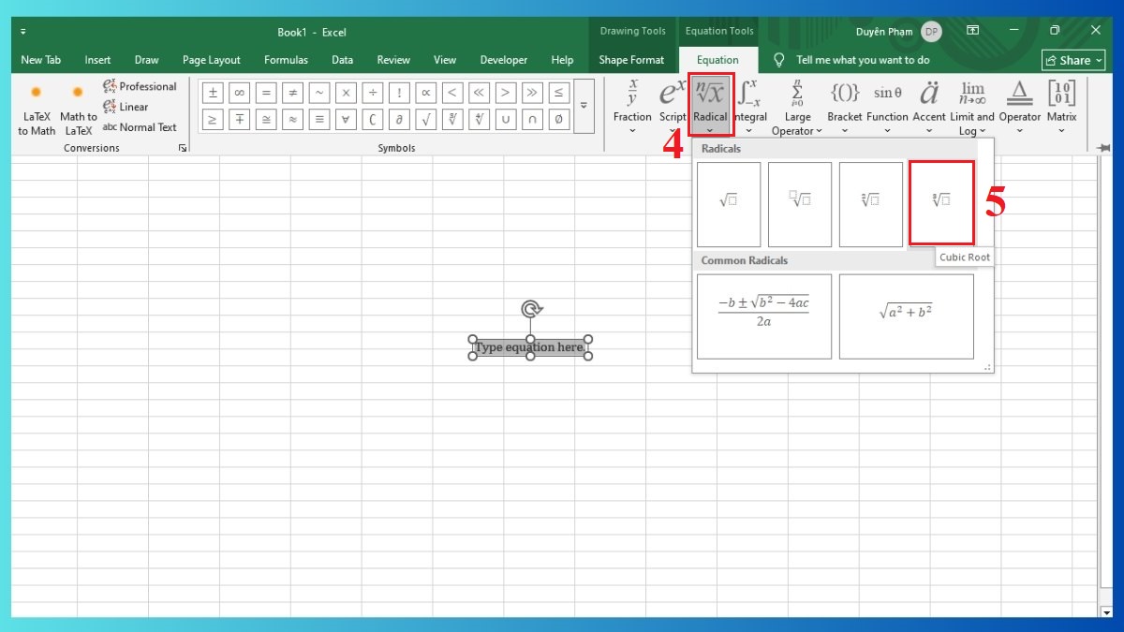The width and height of the screenshot is (1124, 632).
Task: Open the Matrix structure gallery
Action: click(1061, 103)
